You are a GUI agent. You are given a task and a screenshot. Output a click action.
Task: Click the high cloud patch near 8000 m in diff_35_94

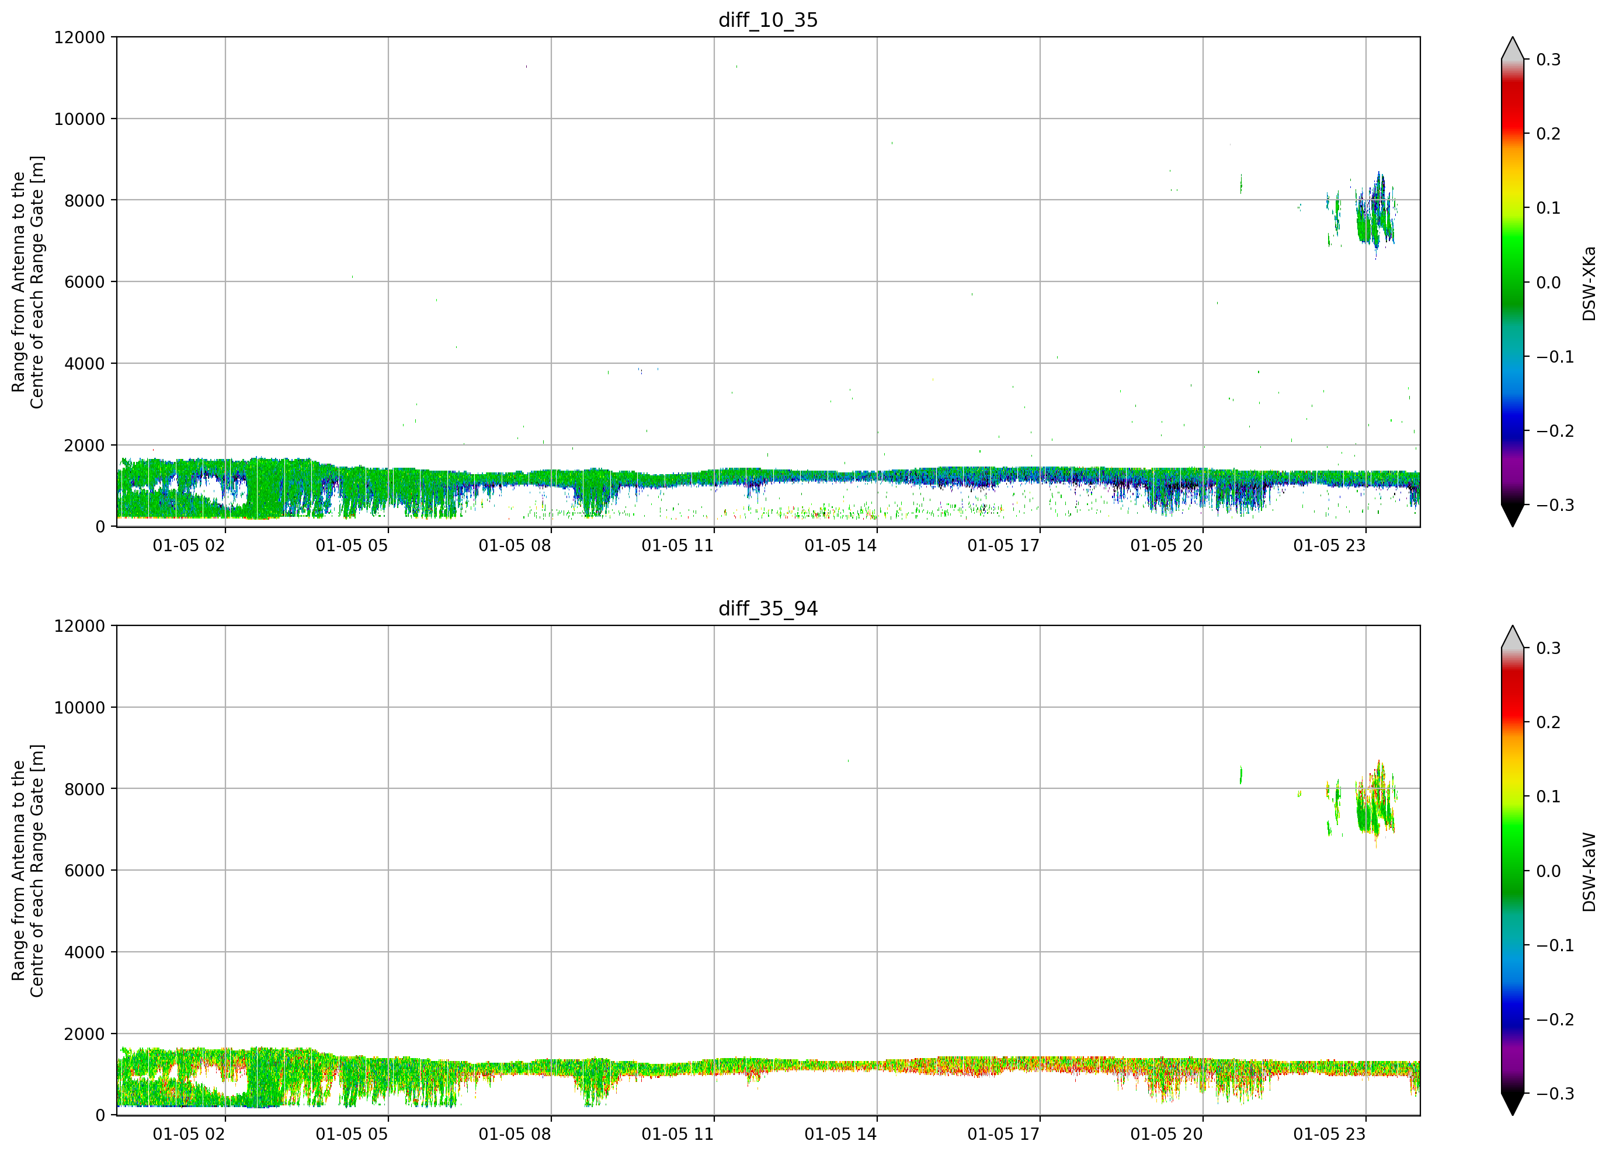click(1375, 803)
